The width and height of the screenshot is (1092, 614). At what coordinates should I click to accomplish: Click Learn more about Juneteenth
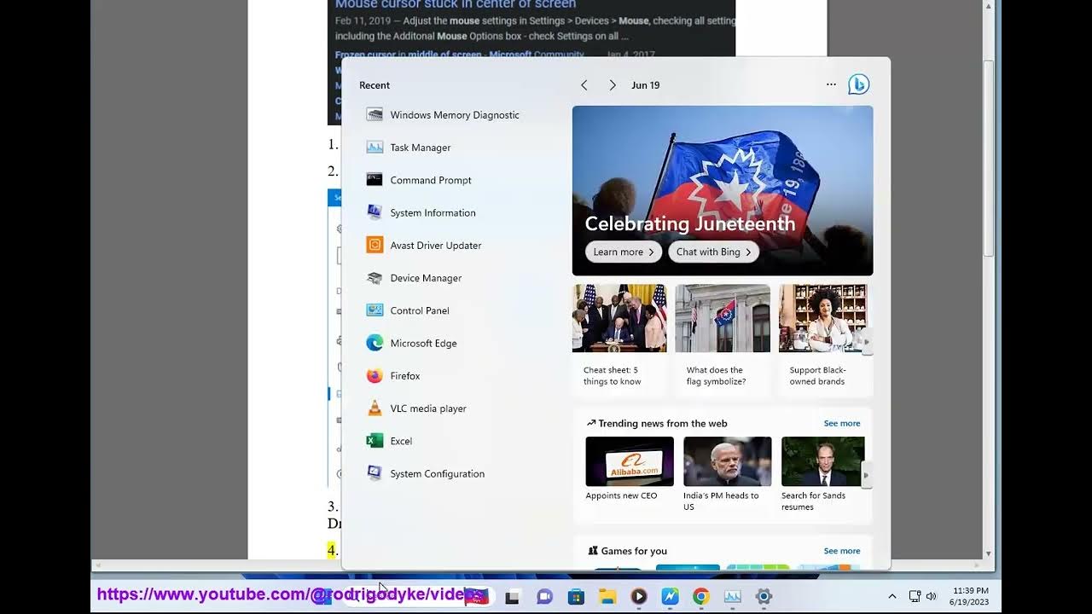pyautogui.click(x=623, y=252)
